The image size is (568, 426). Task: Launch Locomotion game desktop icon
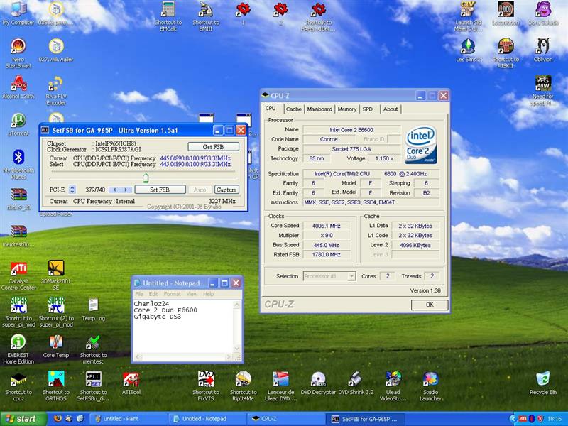coord(506,13)
